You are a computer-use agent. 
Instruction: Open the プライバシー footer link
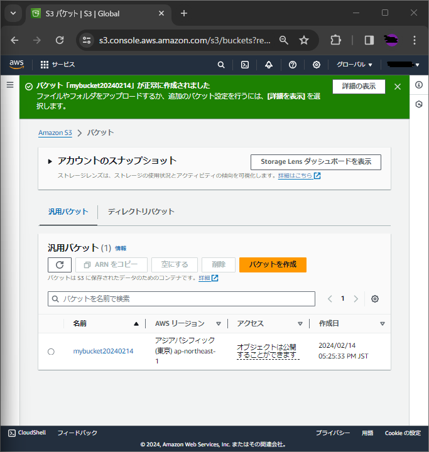(x=333, y=433)
